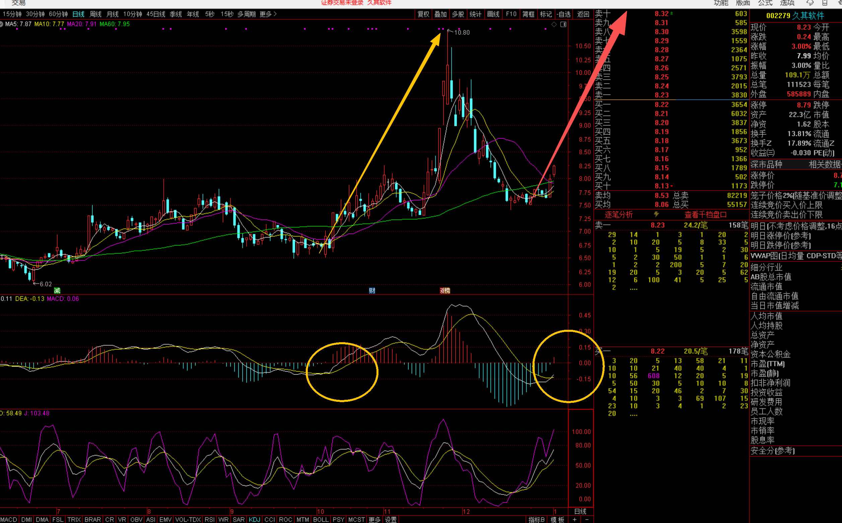Toggle the side panel layout icon

[x=563, y=24]
